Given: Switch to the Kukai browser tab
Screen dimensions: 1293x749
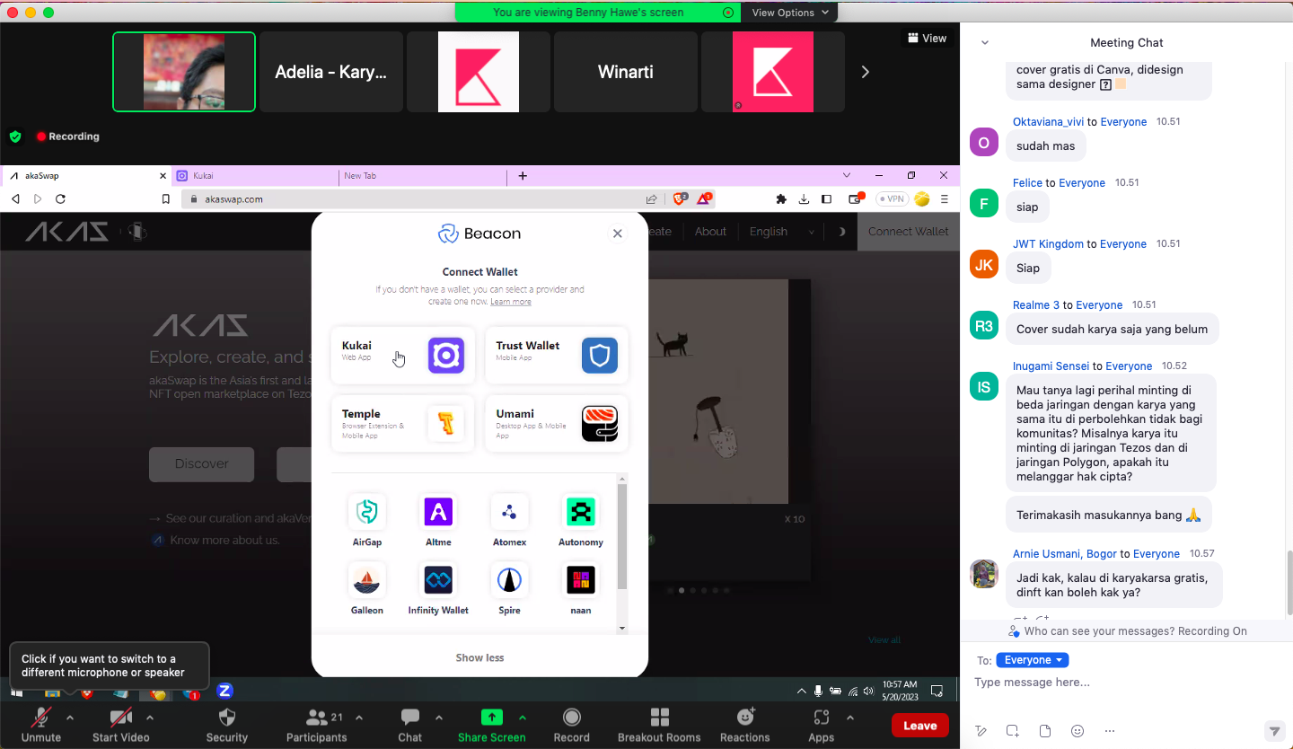Looking at the screenshot, I should pos(256,176).
